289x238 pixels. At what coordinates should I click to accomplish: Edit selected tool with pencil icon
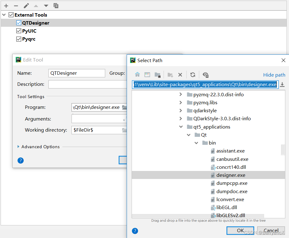point(26,6)
